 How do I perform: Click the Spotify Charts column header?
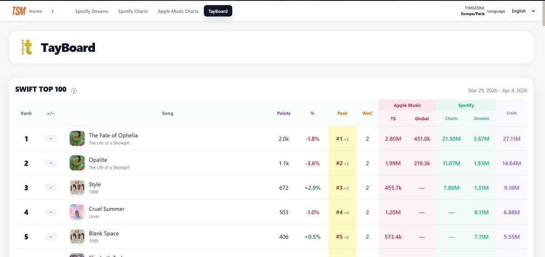click(451, 118)
